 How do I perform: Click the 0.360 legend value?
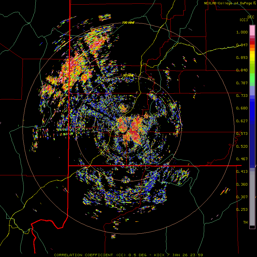coord(242,184)
